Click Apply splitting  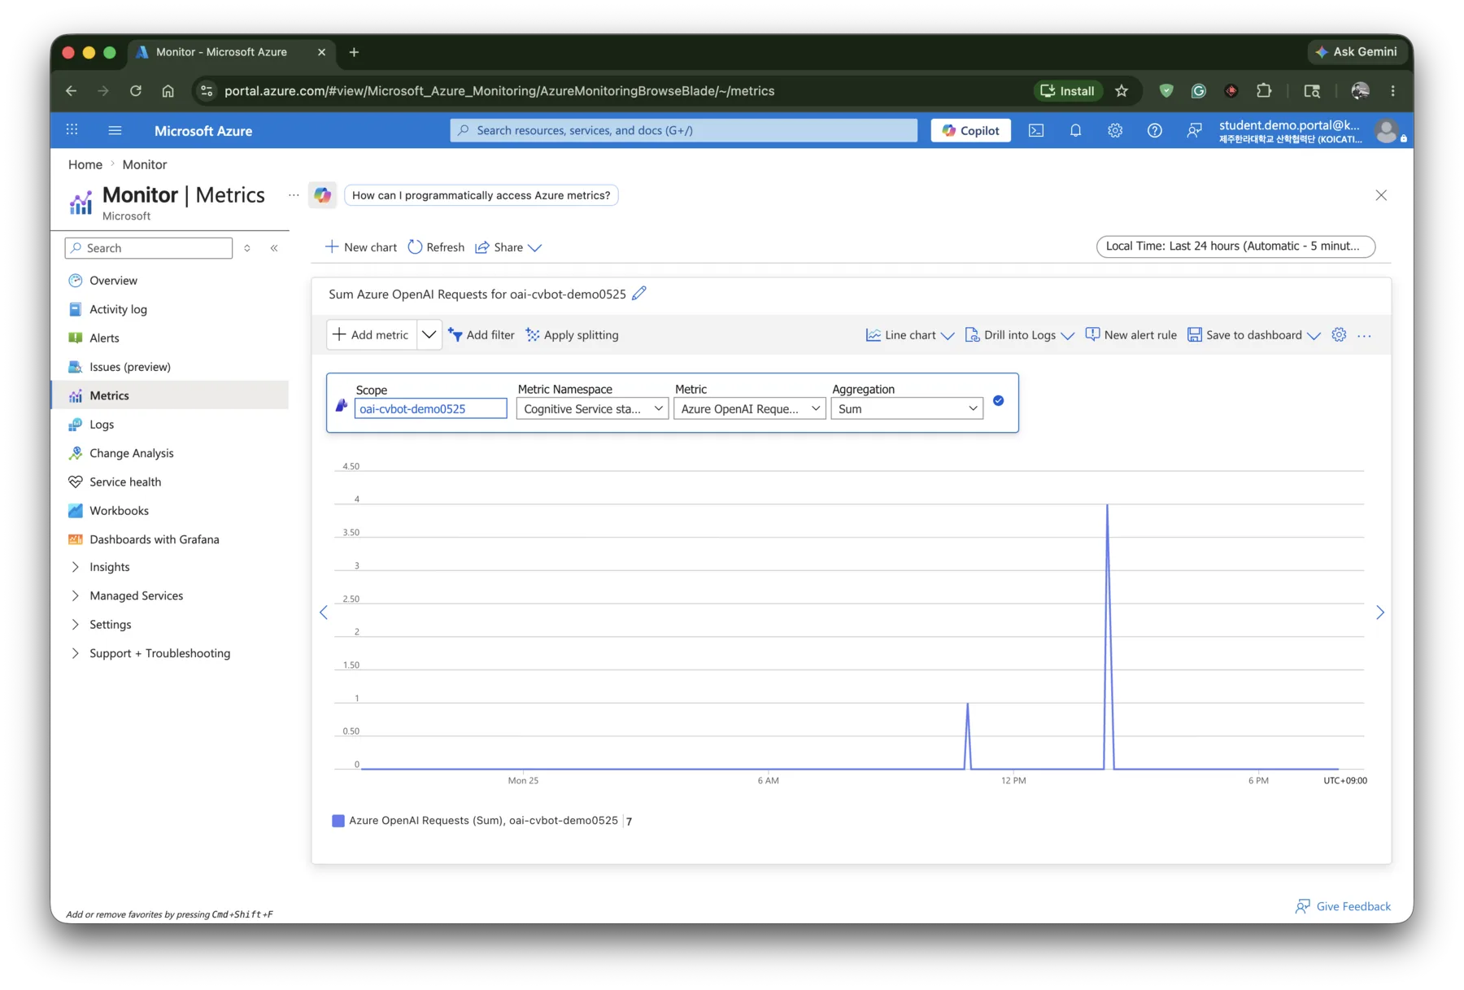pos(572,335)
